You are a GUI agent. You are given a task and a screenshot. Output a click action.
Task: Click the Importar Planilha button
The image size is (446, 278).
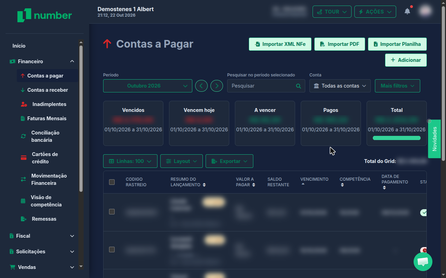point(397,44)
